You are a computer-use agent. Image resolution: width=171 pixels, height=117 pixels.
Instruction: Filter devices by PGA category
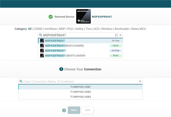(x=70, y=29)
